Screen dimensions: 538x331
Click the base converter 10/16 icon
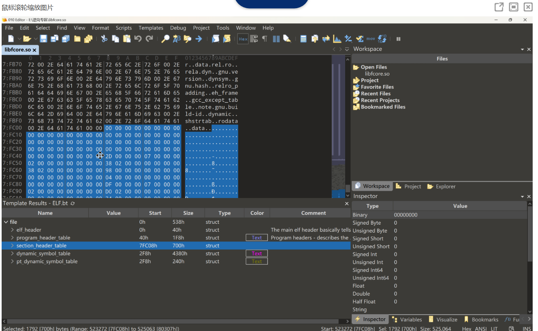coord(382,39)
